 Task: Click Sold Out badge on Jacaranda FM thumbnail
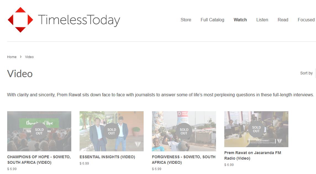[x=256, y=129]
